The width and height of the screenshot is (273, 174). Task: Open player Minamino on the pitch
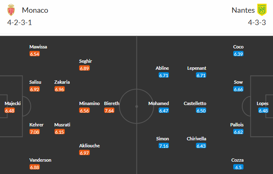pos(89,103)
